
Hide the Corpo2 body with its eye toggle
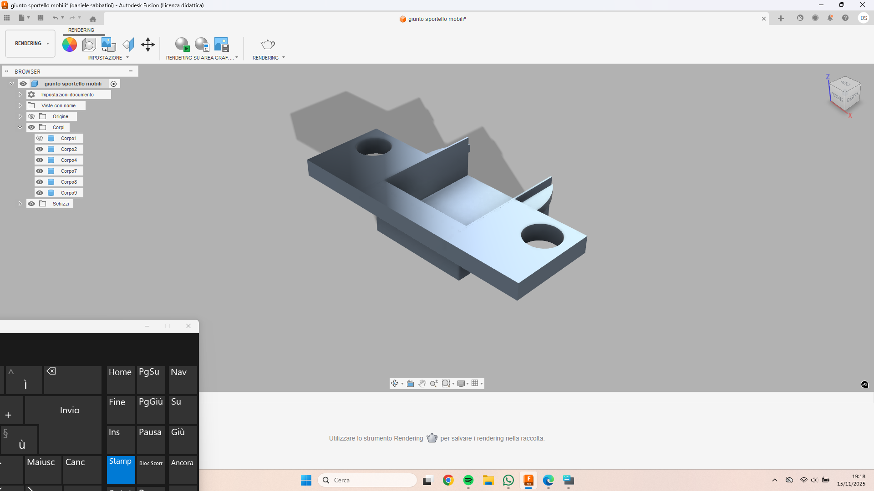pyautogui.click(x=40, y=149)
